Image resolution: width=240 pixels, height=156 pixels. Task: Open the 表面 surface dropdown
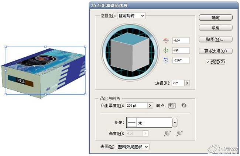click(133, 147)
